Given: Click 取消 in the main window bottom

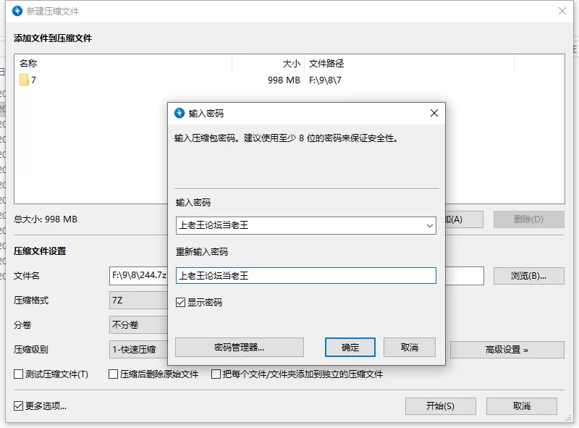Looking at the screenshot, I should pos(521,406).
